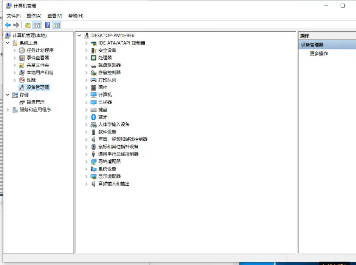
Task: Expand the 声音、视频和游戏控制器 node
Action: coord(86,139)
